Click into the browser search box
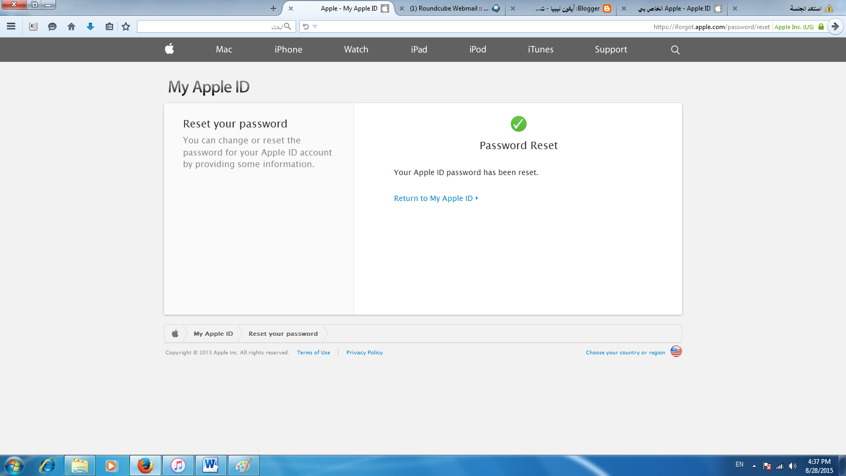The image size is (846, 476). [x=216, y=26]
